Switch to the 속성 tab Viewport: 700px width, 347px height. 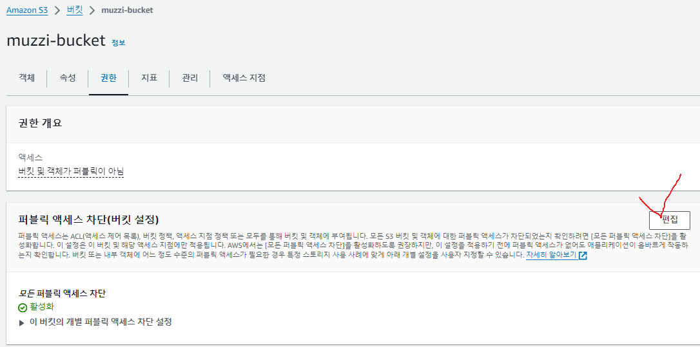(68, 78)
